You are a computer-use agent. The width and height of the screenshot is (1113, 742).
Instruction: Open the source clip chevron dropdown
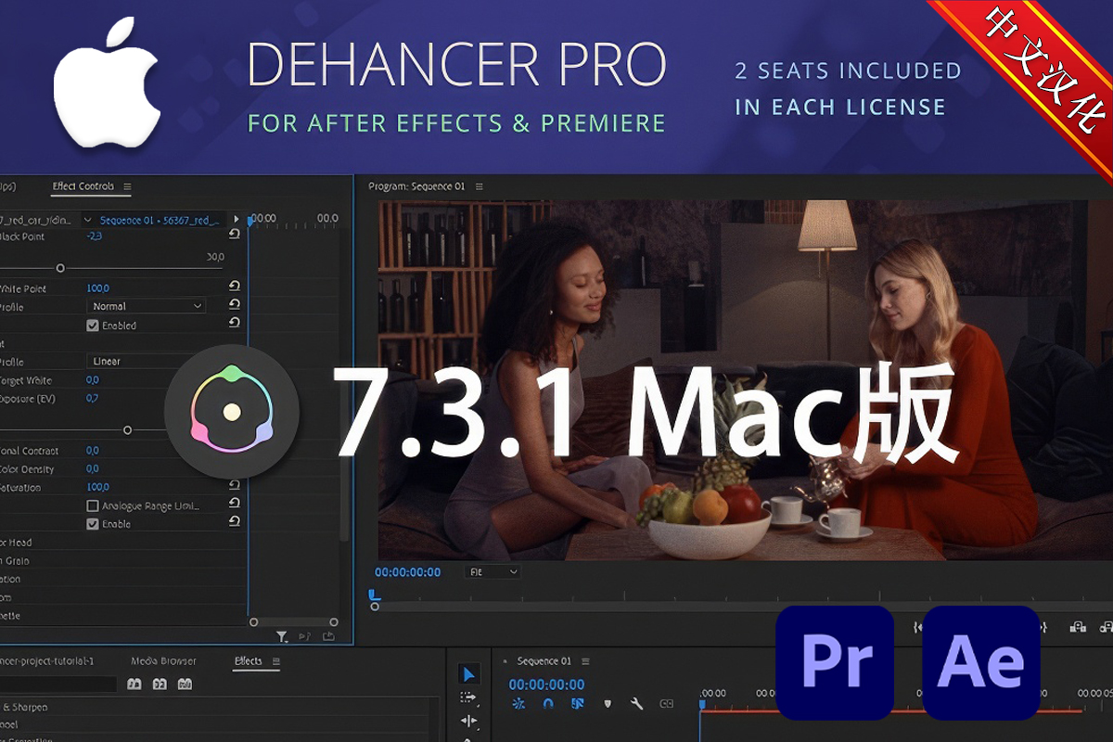tap(87, 220)
